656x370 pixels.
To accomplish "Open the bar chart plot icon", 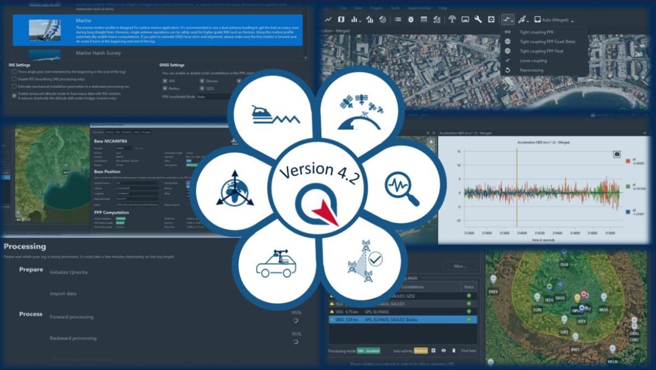I will point(354,21).
